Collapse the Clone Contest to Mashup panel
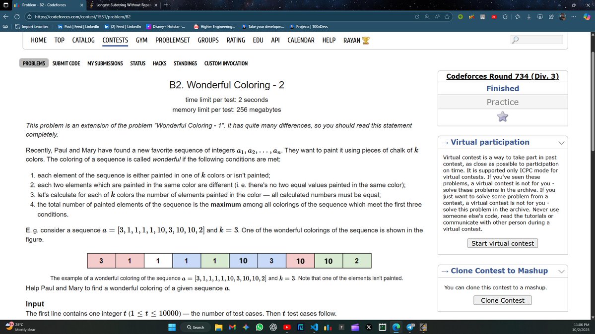The image size is (595, 334). [561, 272]
